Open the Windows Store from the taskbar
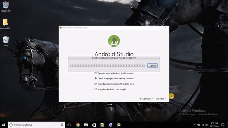The width and height of the screenshot is (228, 128). [x=94, y=125]
